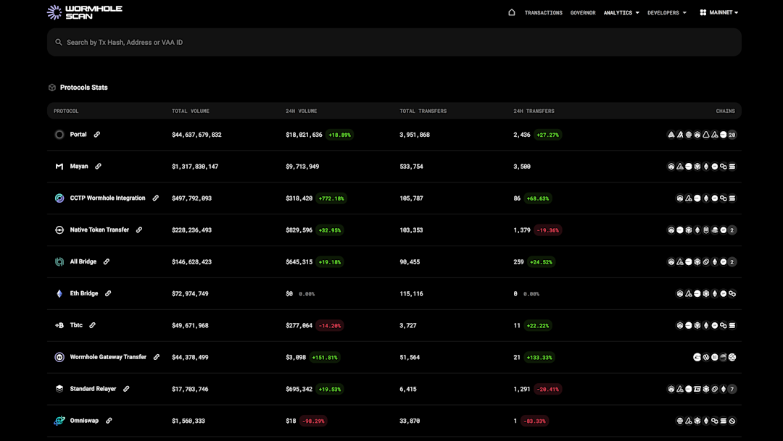
Task: Go to the home icon in navbar
Action: point(511,12)
